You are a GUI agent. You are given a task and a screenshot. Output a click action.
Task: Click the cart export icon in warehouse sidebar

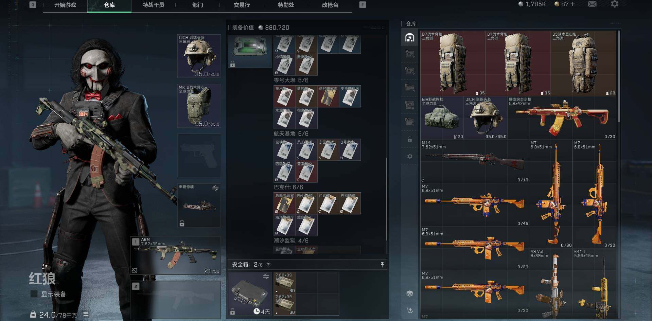(x=410, y=310)
